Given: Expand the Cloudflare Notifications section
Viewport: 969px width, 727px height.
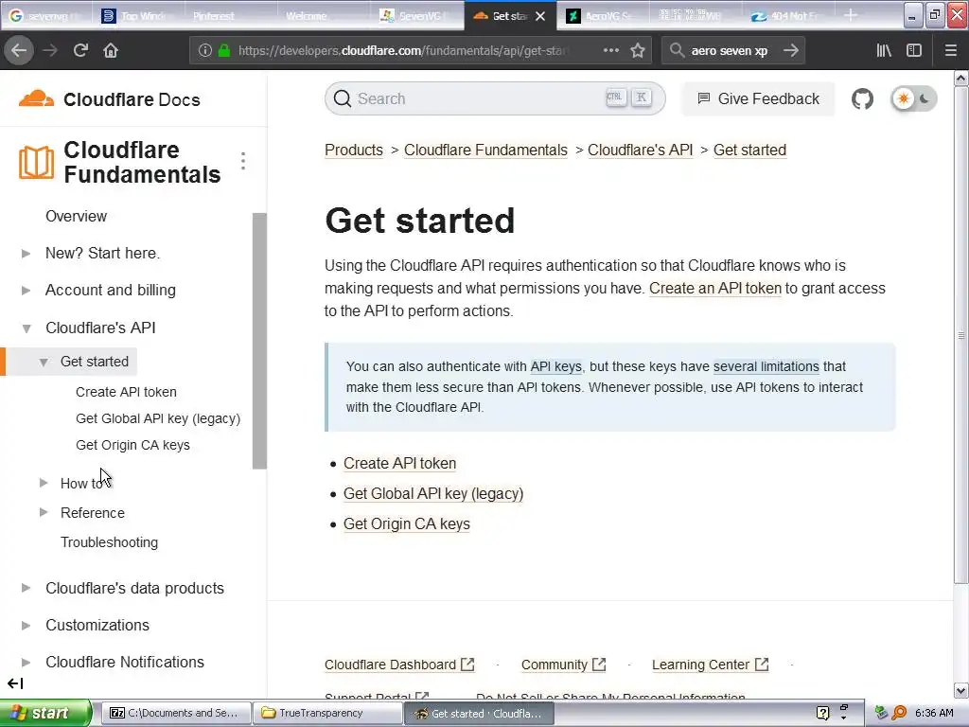Looking at the screenshot, I should click(x=26, y=662).
